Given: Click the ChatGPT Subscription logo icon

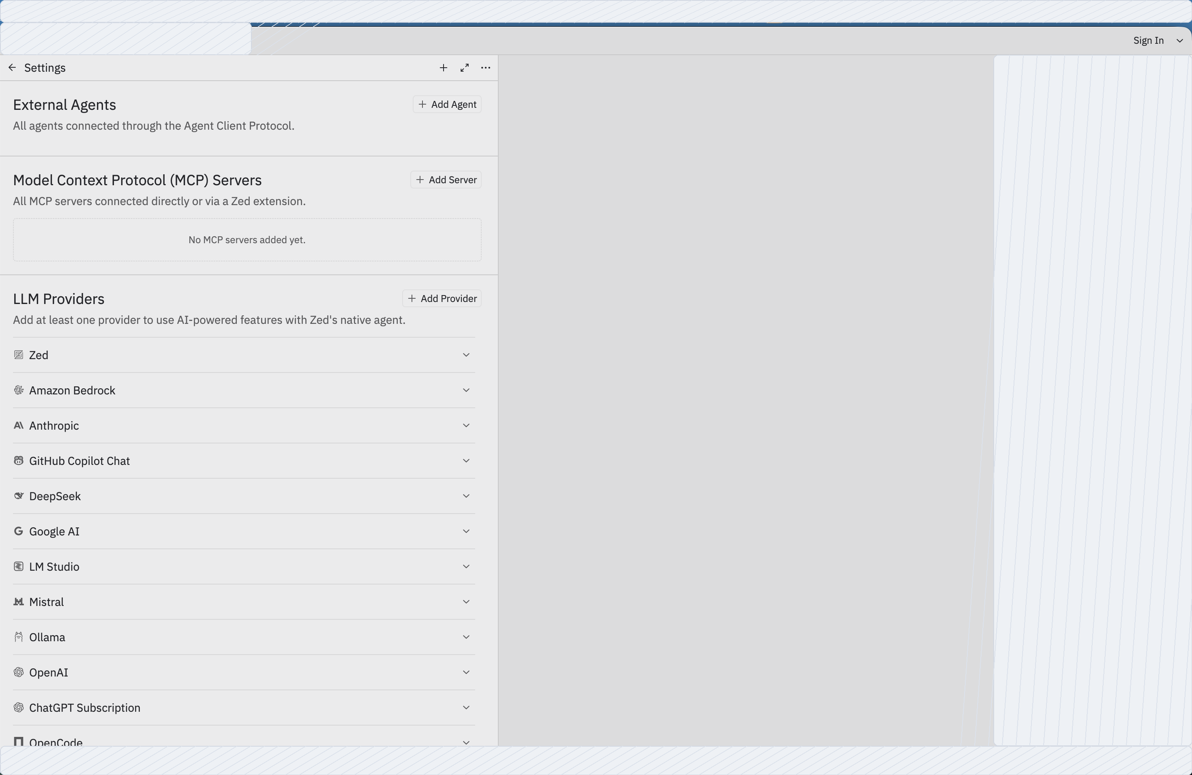Looking at the screenshot, I should tap(19, 708).
